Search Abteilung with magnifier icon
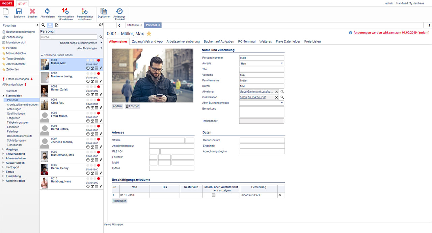Viewport: 432px width, 233px height. 282,92
